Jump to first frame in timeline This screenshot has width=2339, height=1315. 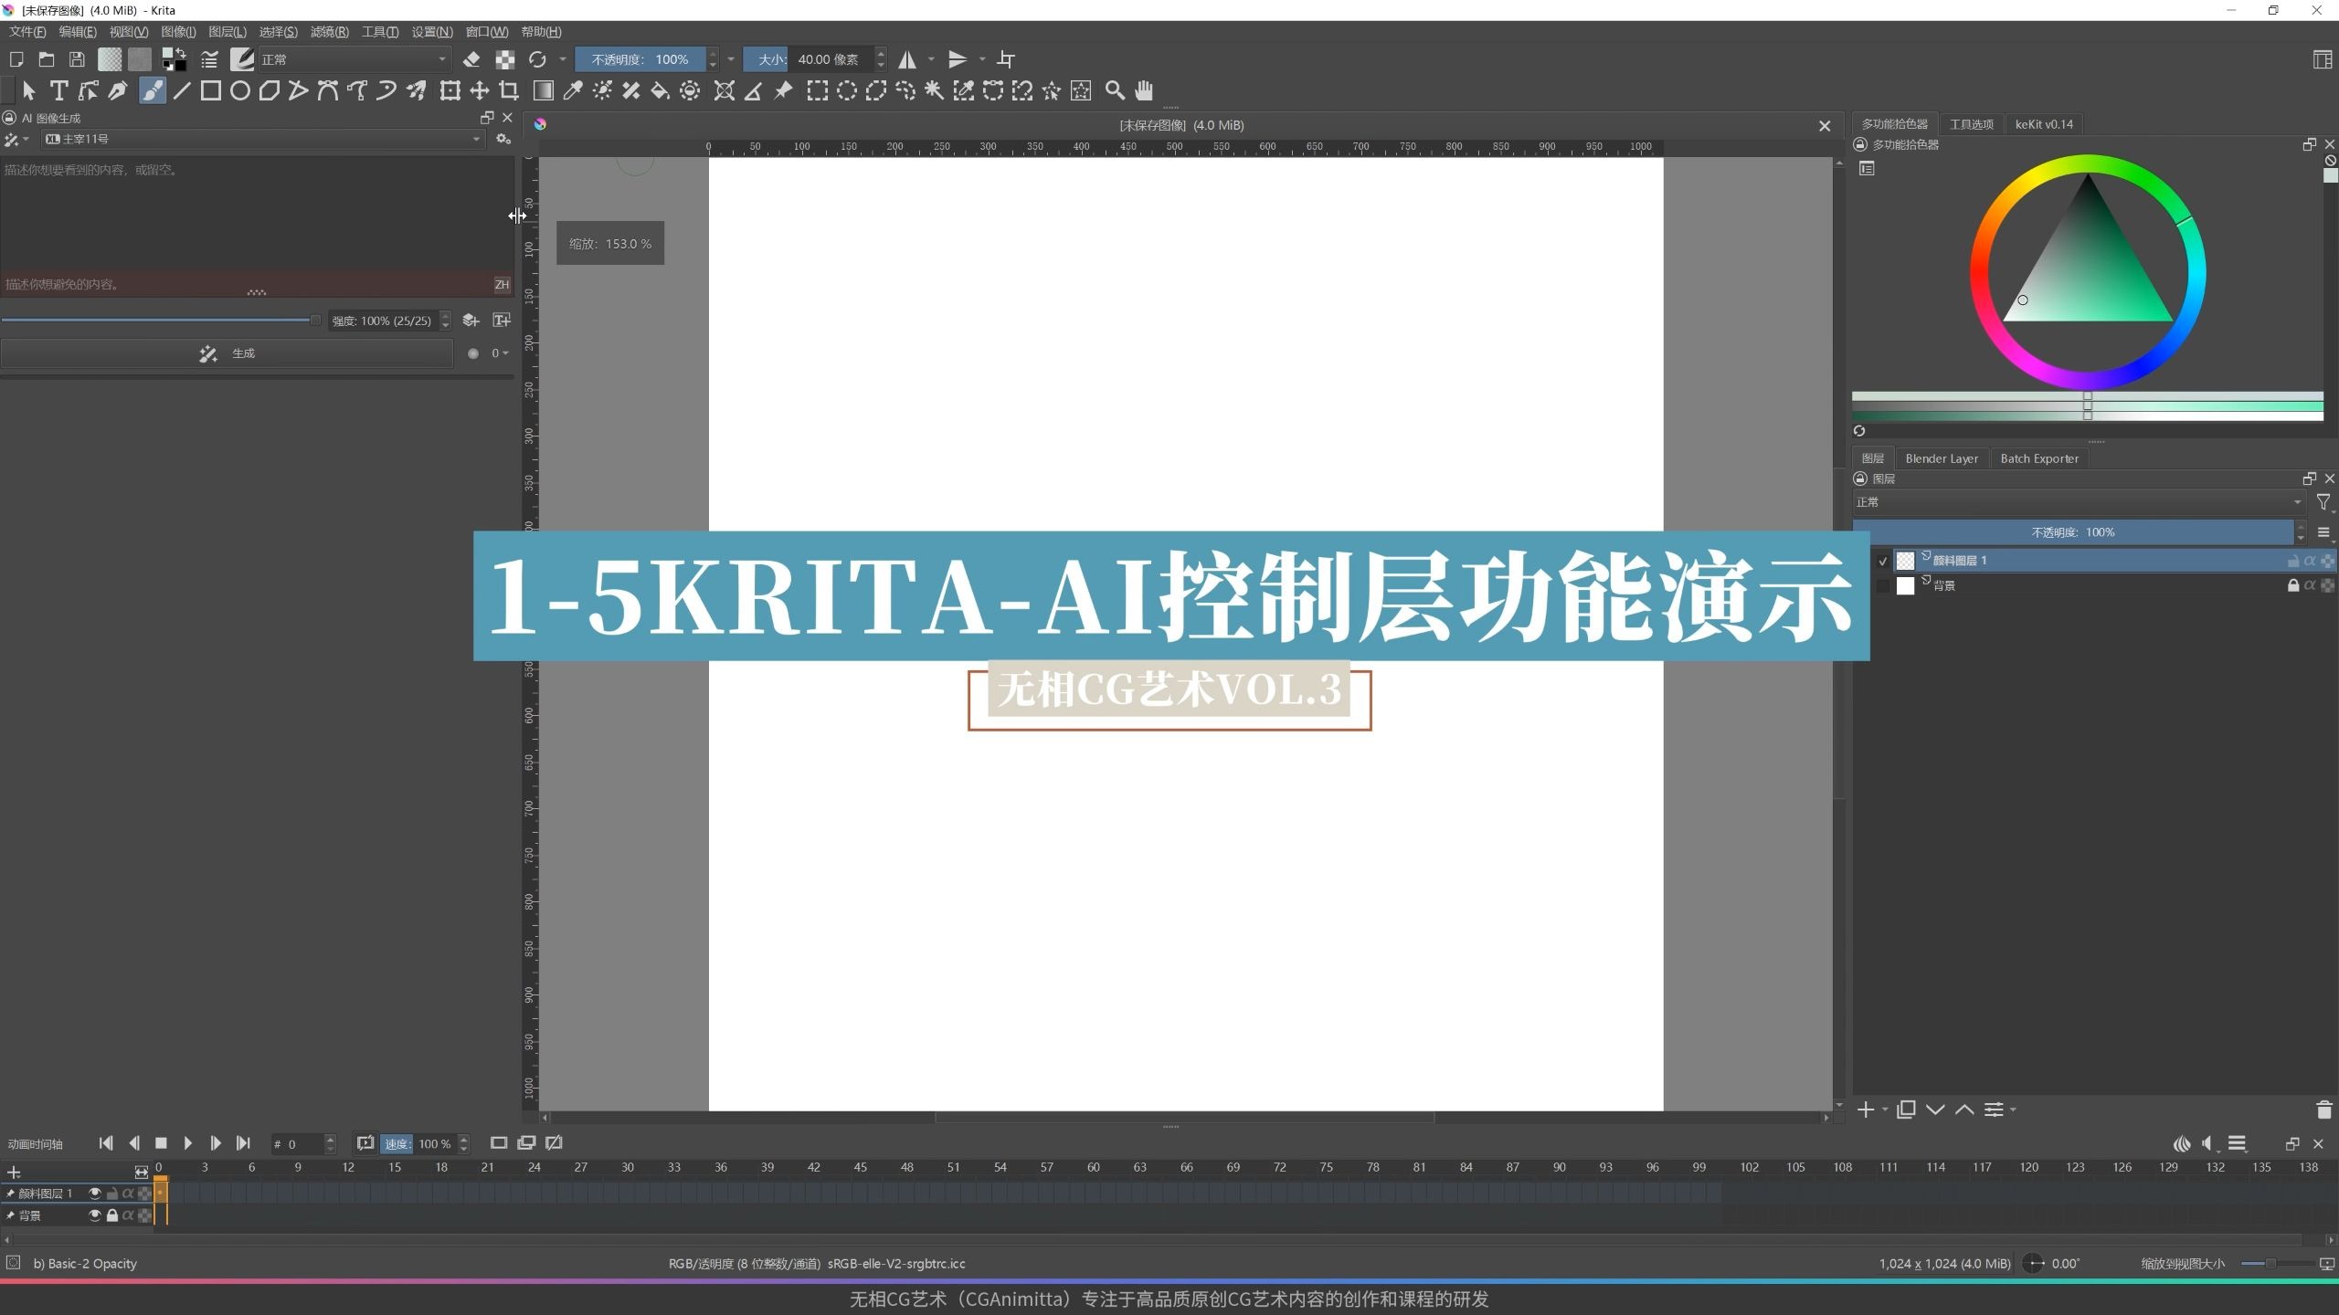[x=106, y=1143]
